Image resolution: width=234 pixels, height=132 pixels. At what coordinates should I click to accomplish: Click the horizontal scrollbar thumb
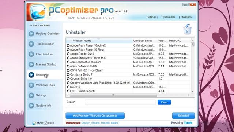pos(113,95)
